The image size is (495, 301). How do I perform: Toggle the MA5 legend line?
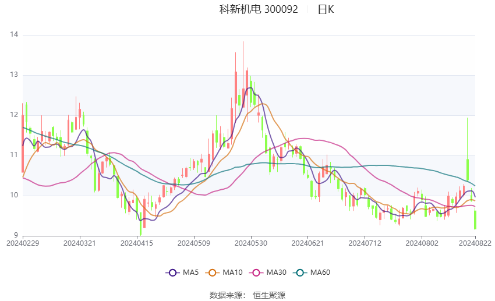tap(182, 272)
